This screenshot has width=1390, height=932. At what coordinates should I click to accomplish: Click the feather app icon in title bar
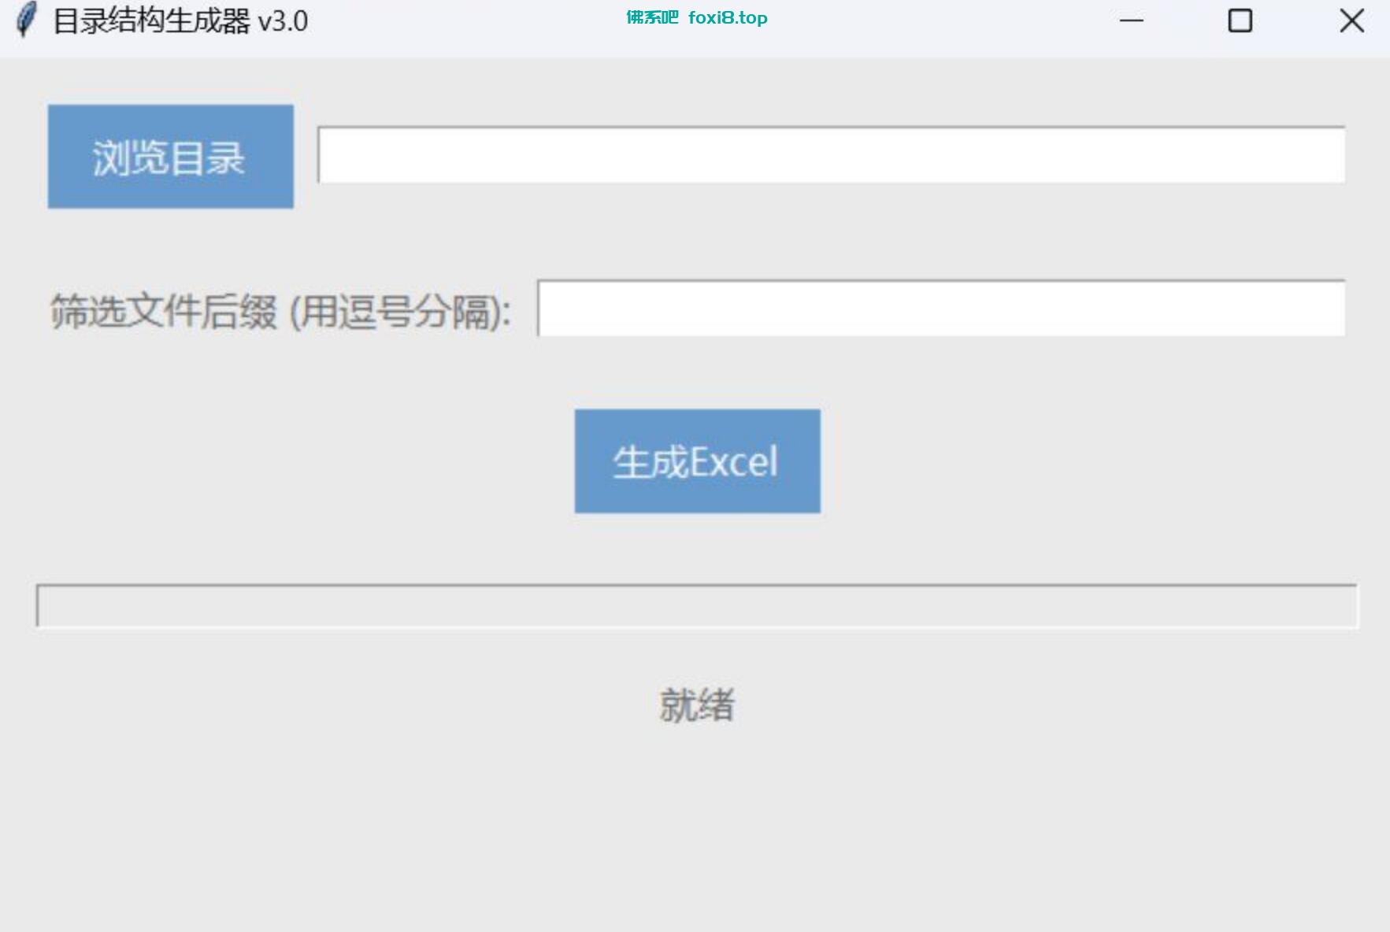point(26,20)
